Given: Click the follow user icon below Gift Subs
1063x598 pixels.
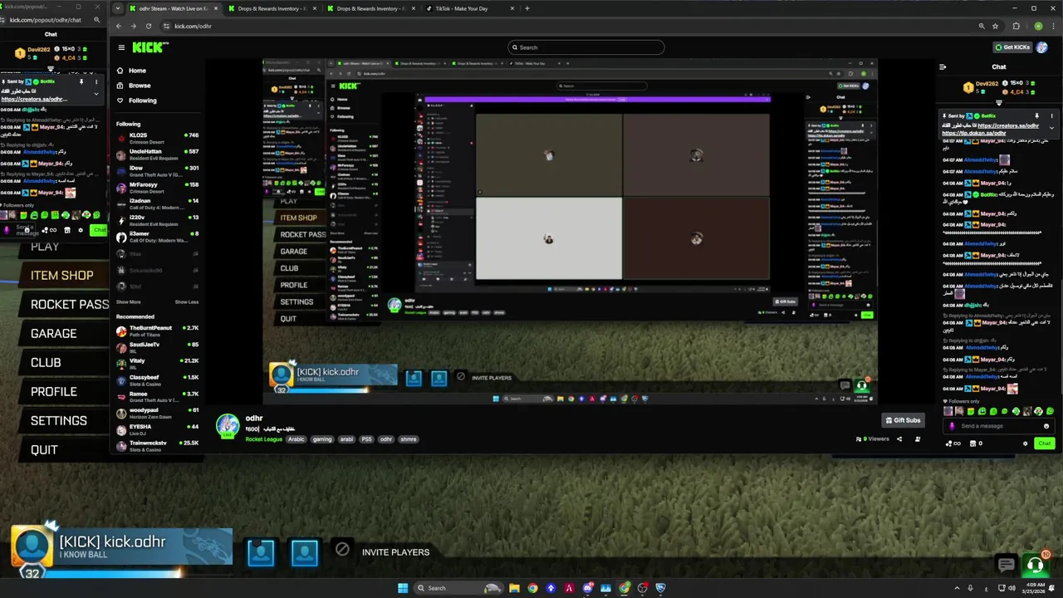Looking at the screenshot, I should (x=918, y=439).
